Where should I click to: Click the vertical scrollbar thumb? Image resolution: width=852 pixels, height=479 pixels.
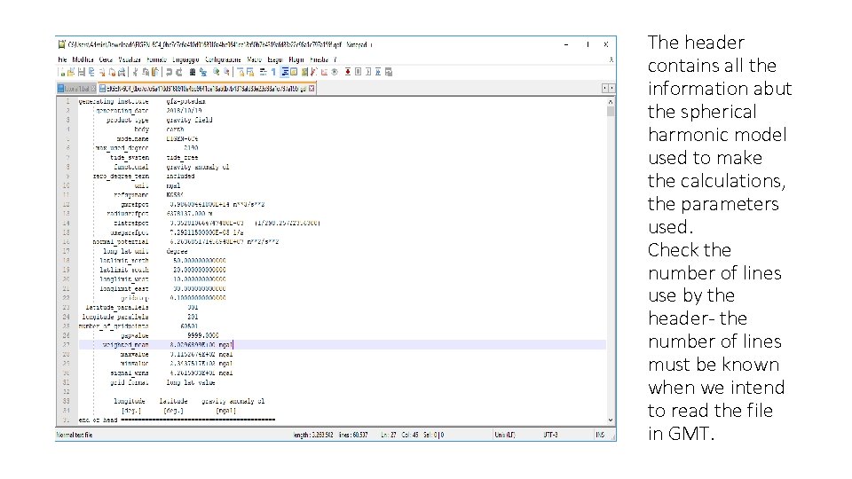pos(611,112)
